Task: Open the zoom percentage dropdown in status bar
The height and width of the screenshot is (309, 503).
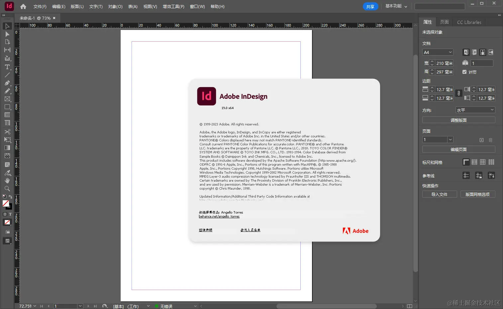Action: (35, 306)
